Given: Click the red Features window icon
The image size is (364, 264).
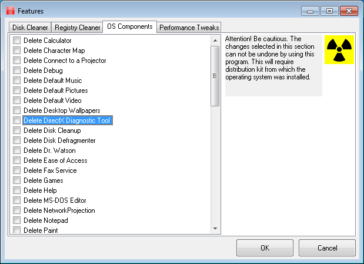Looking at the screenshot, I should tap(9, 11).
